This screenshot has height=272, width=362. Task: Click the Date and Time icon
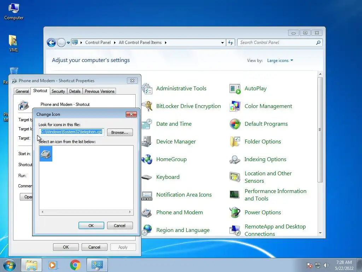(x=147, y=124)
